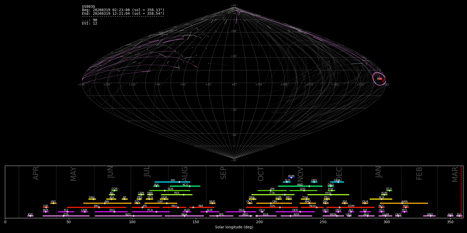Click the GEM shower label in the timeline
Viewport: 467px width, 233px height.
click(337, 180)
